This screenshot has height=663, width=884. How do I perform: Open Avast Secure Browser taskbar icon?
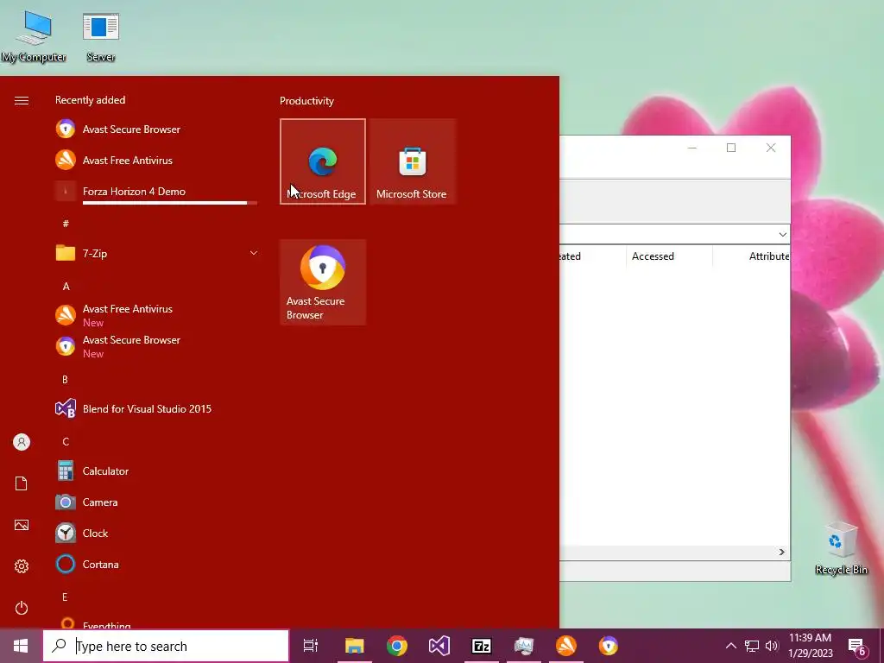tap(609, 646)
